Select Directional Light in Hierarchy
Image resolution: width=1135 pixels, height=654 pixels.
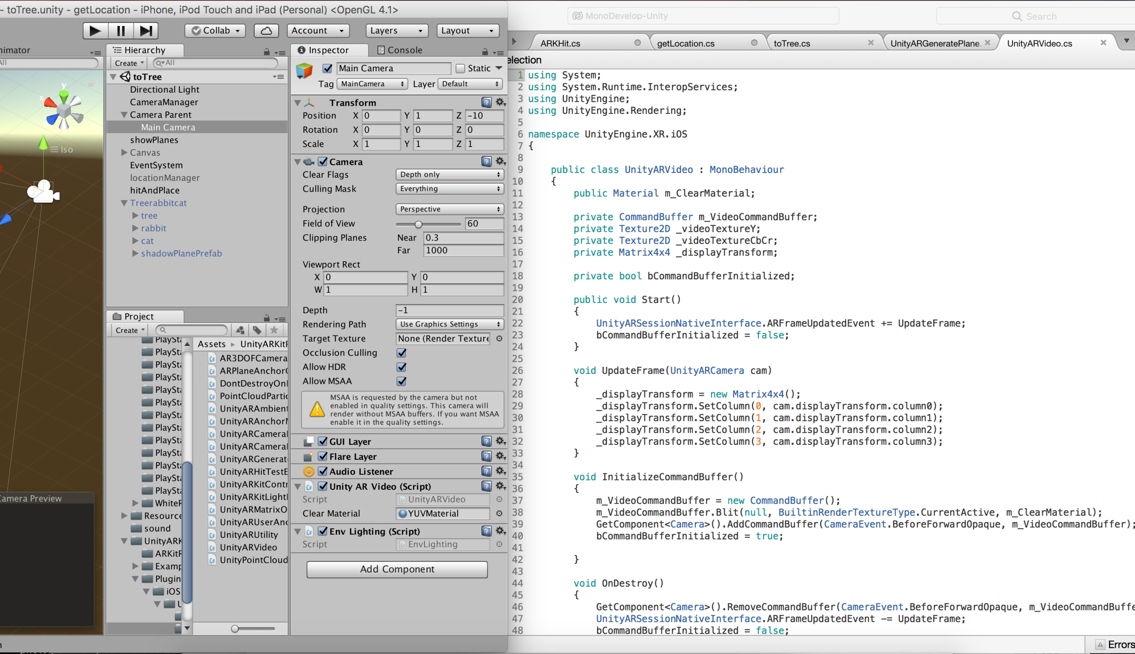click(x=164, y=89)
